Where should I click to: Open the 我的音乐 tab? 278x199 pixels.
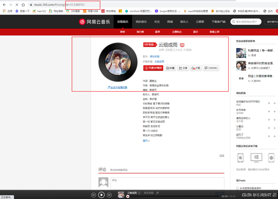click(141, 22)
